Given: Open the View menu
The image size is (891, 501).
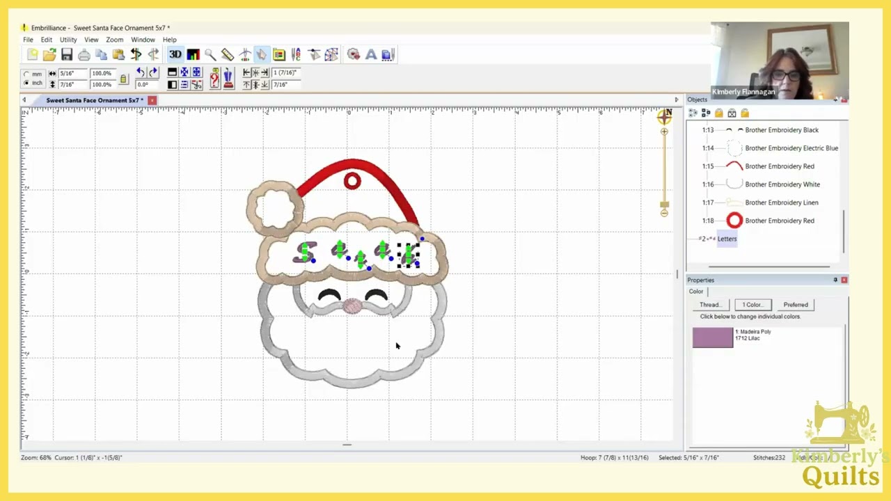Looking at the screenshot, I should (x=91, y=40).
